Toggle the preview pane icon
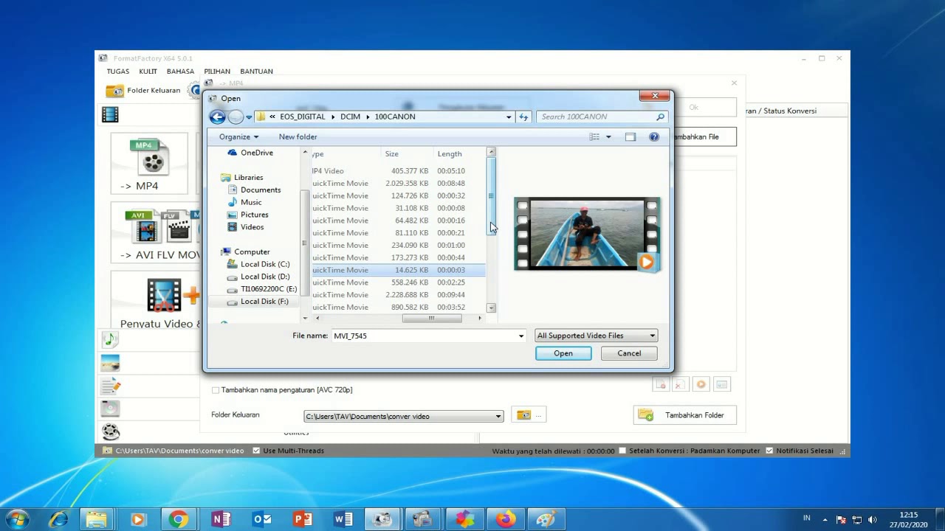Screen dimensions: 945x531 (x=630, y=136)
